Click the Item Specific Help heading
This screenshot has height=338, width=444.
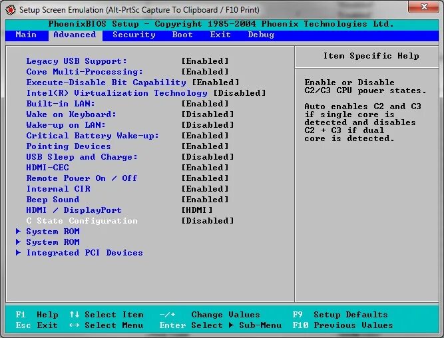371,56
